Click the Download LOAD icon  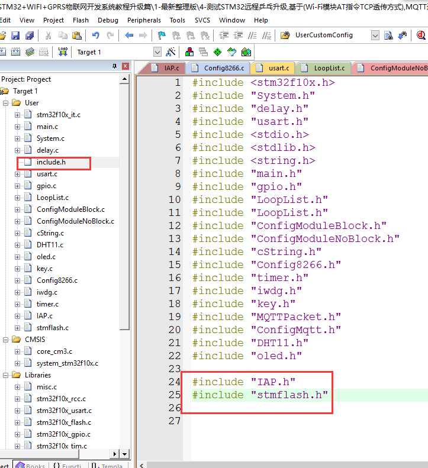[x=63, y=52]
